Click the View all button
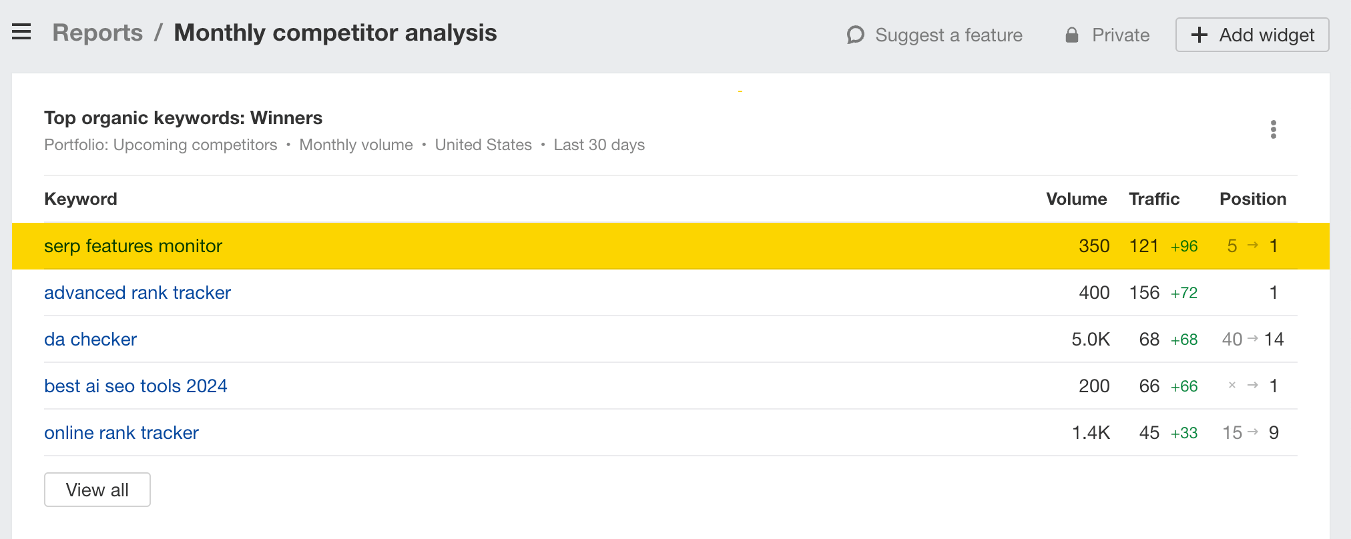The height and width of the screenshot is (539, 1351). (x=97, y=490)
